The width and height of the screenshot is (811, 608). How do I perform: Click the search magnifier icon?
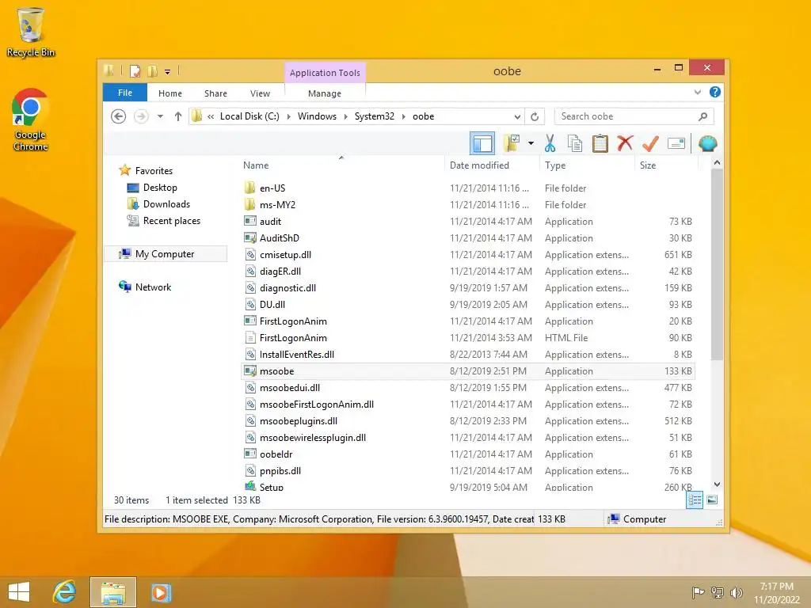(x=703, y=116)
